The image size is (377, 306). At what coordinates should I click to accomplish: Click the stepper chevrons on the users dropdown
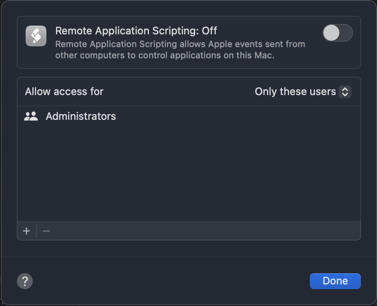[x=345, y=91]
